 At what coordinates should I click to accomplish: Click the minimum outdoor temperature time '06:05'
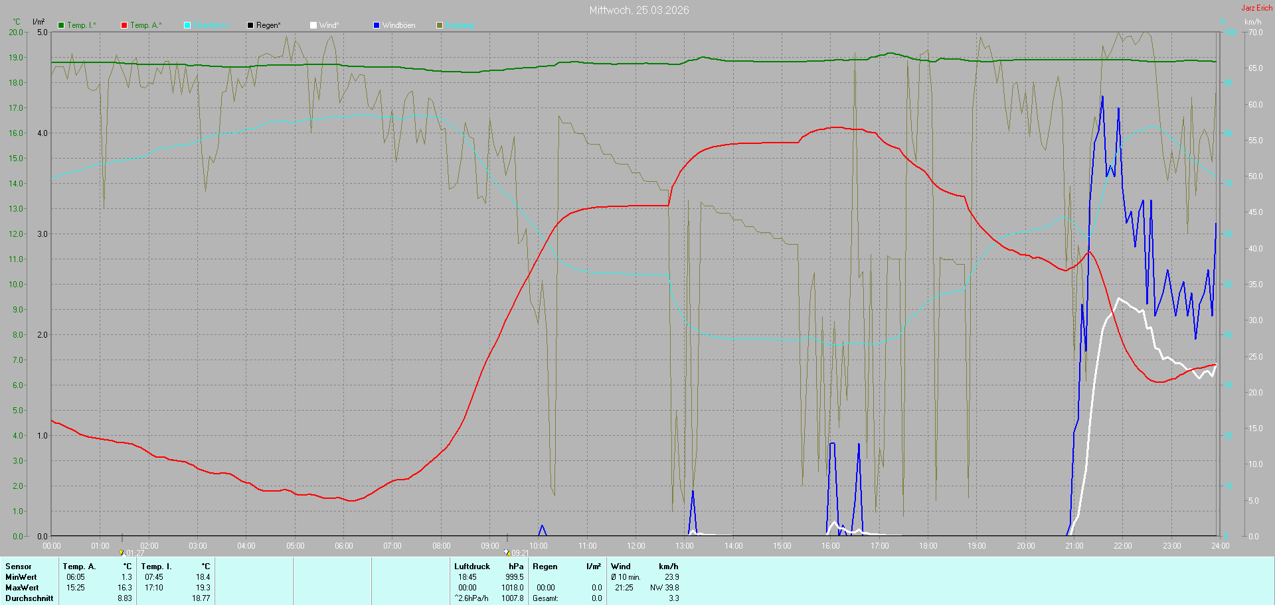(x=76, y=577)
